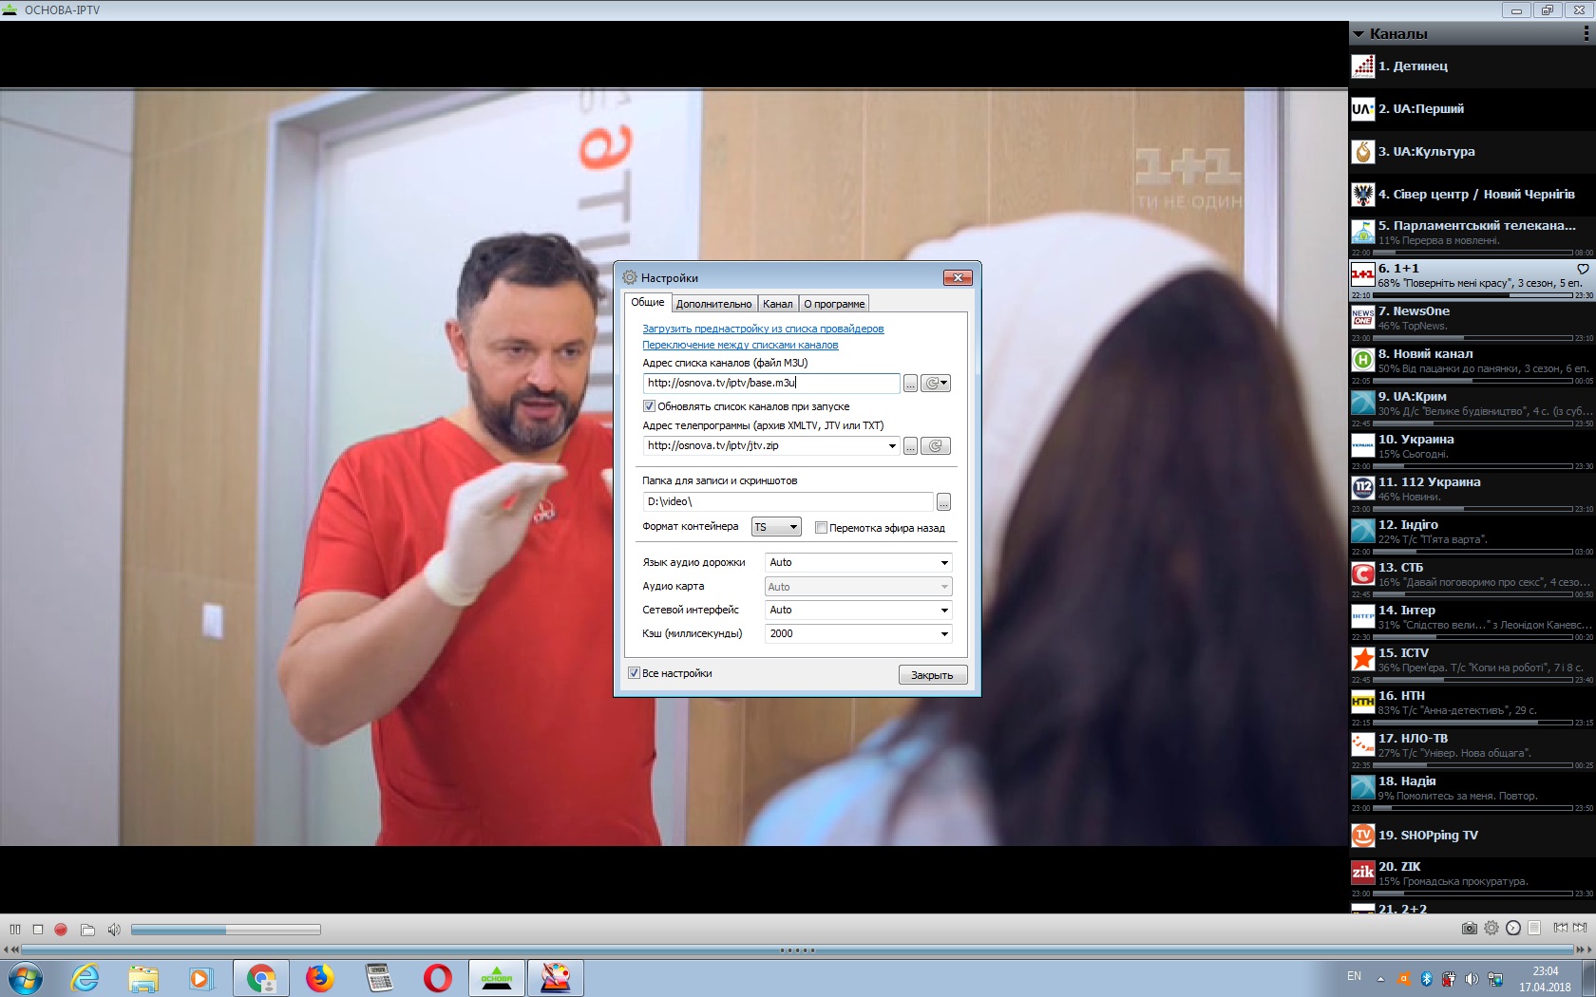1596x997 pixels.
Task: Skip to the next channel
Action: tap(1580, 928)
